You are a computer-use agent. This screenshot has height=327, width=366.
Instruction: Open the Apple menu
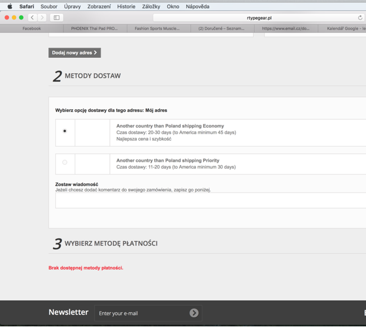pos(10,6)
